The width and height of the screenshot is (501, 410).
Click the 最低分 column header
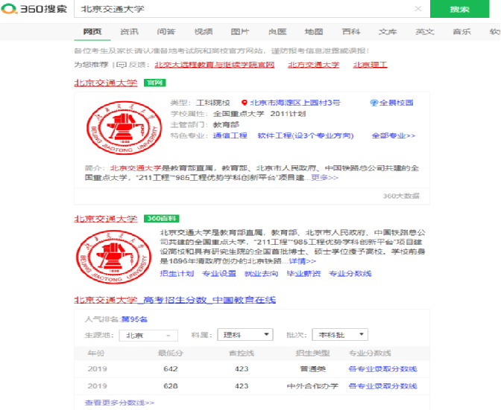click(x=171, y=353)
